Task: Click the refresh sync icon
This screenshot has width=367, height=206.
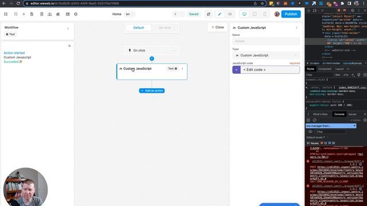Action: pos(209,14)
